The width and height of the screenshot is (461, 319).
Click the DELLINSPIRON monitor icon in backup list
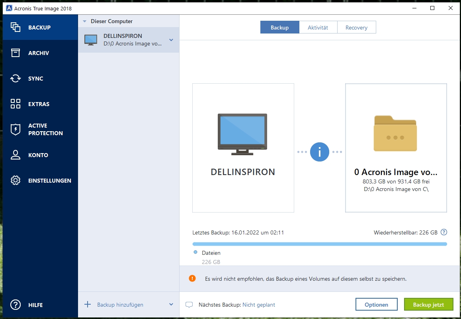point(91,40)
